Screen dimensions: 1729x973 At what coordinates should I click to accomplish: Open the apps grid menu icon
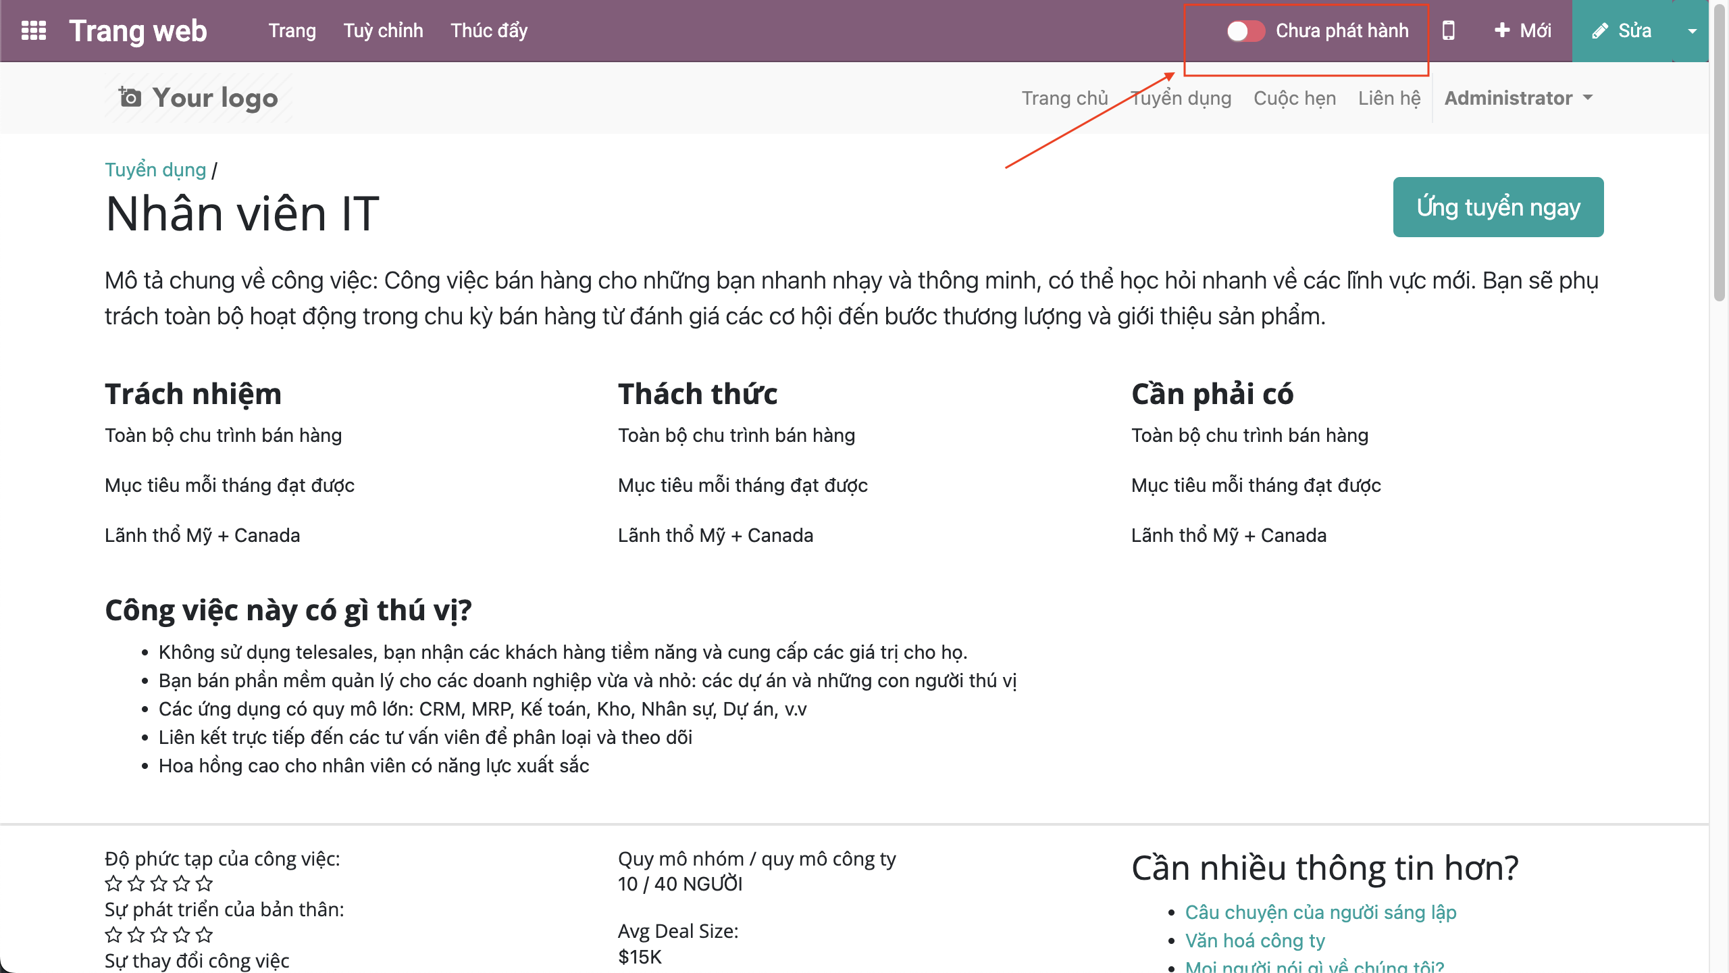pyautogui.click(x=34, y=31)
